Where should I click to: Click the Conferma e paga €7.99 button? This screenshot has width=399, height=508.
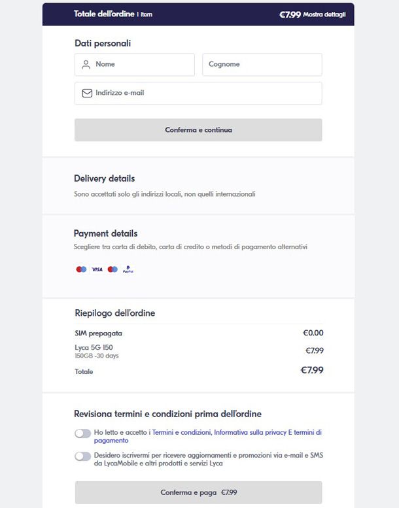[x=198, y=492]
